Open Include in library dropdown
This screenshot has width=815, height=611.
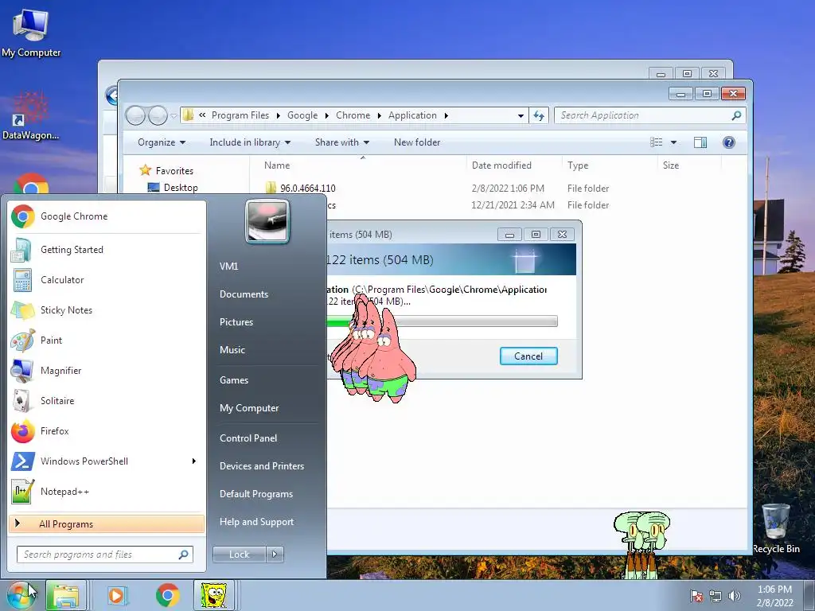tap(250, 142)
